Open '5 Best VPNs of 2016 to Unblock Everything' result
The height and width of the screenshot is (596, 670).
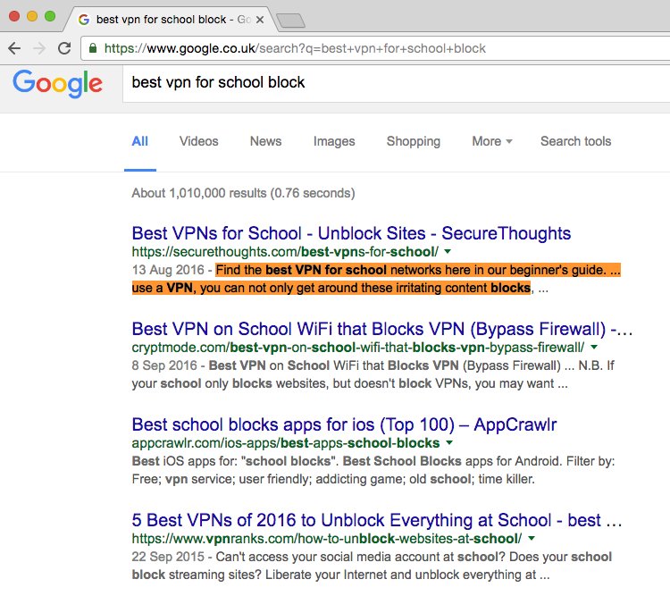(x=376, y=520)
